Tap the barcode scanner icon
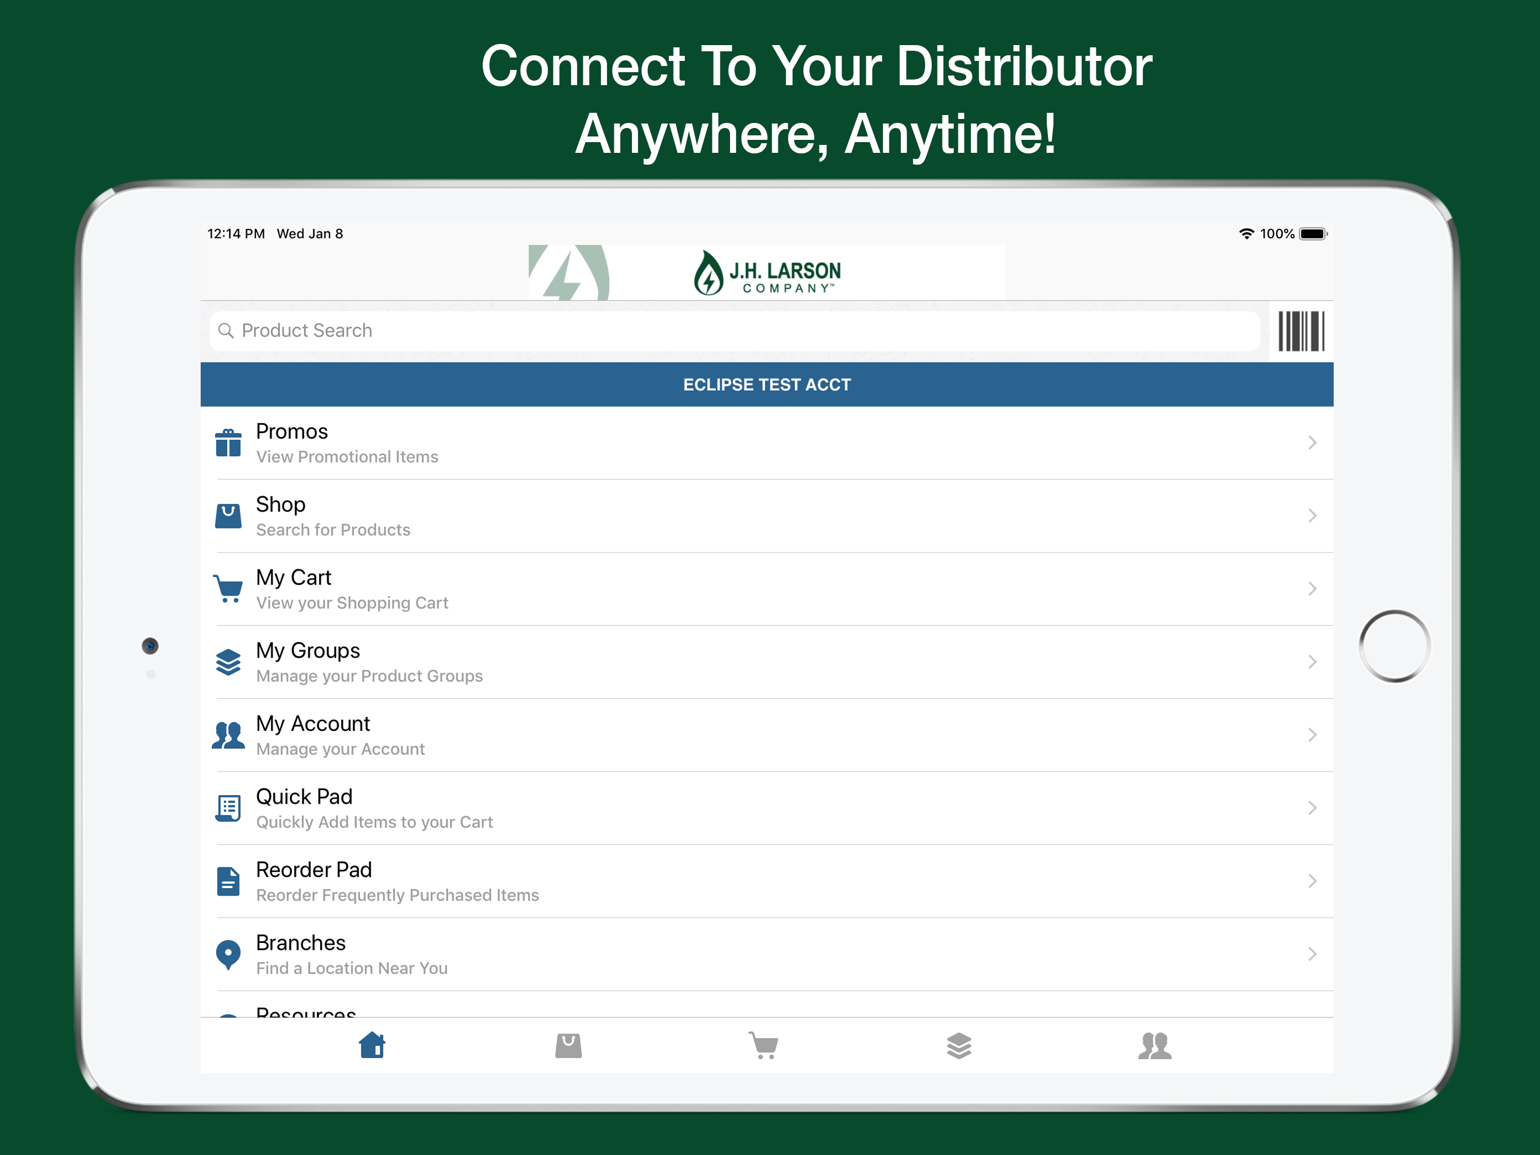This screenshot has height=1155, width=1540. click(x=1300, y=331)
